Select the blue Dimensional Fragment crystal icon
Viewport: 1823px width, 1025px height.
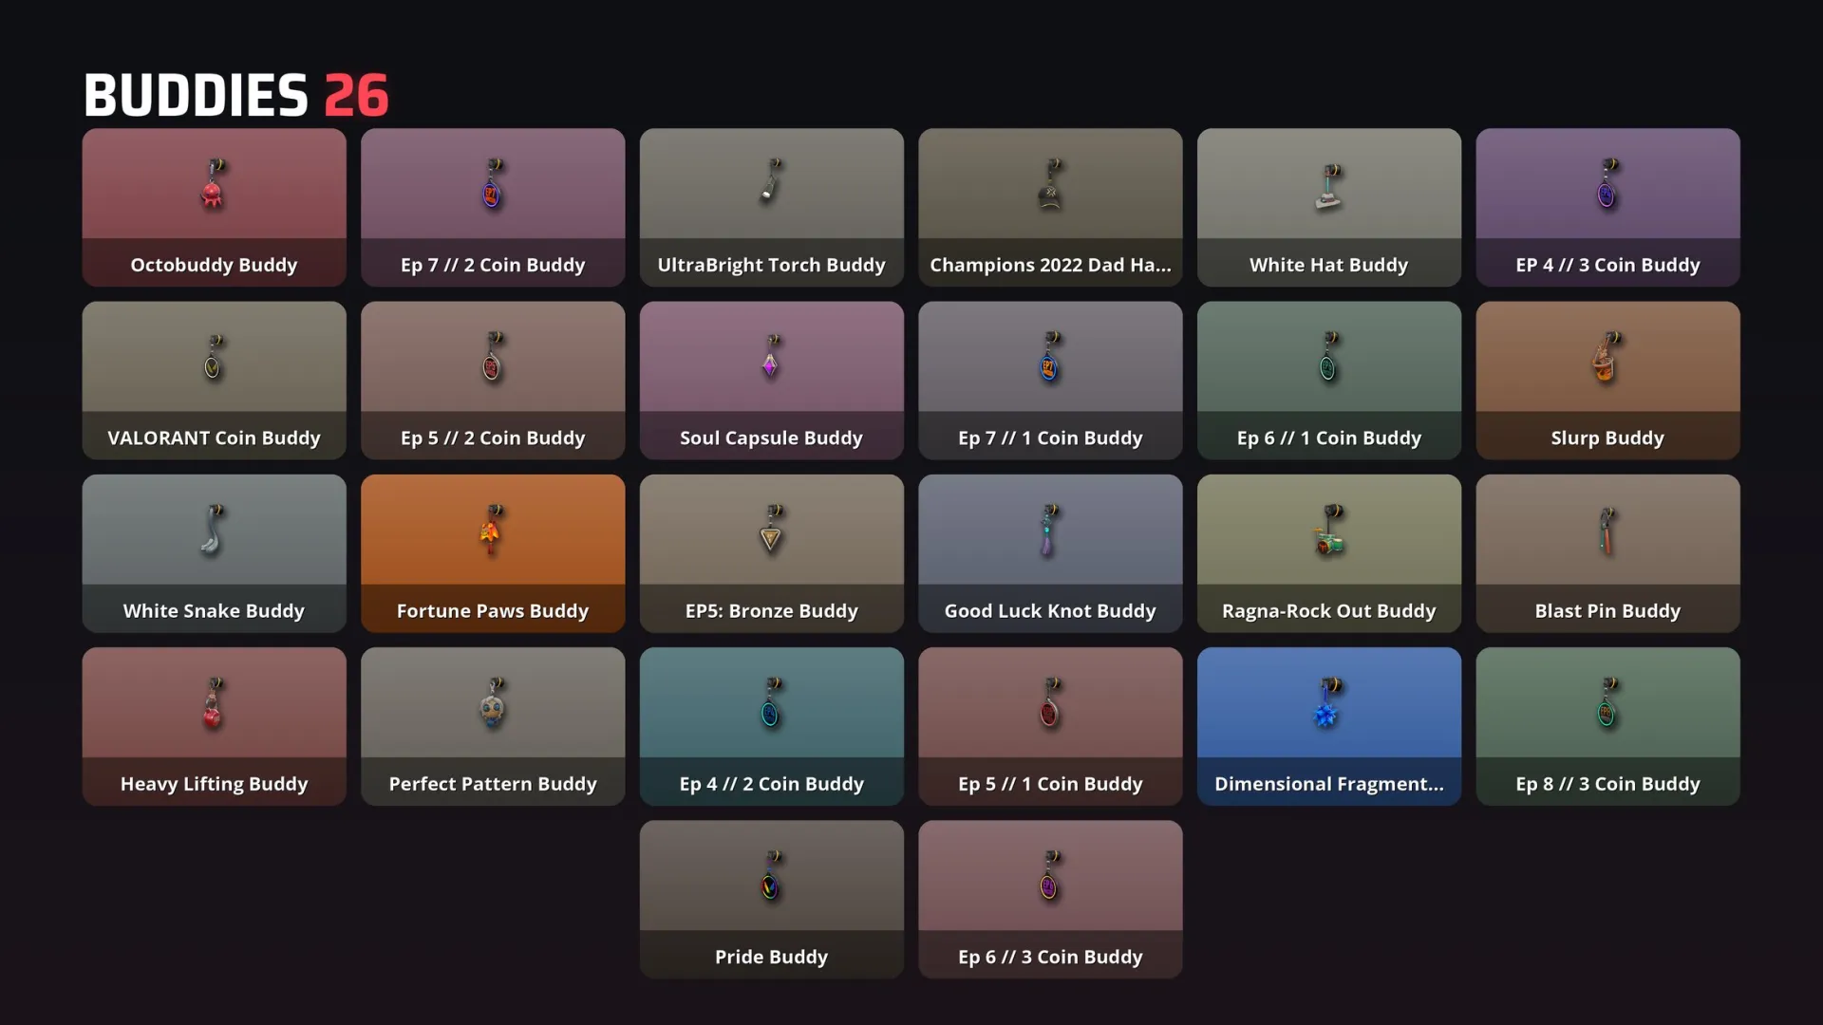pos(1328,703)
